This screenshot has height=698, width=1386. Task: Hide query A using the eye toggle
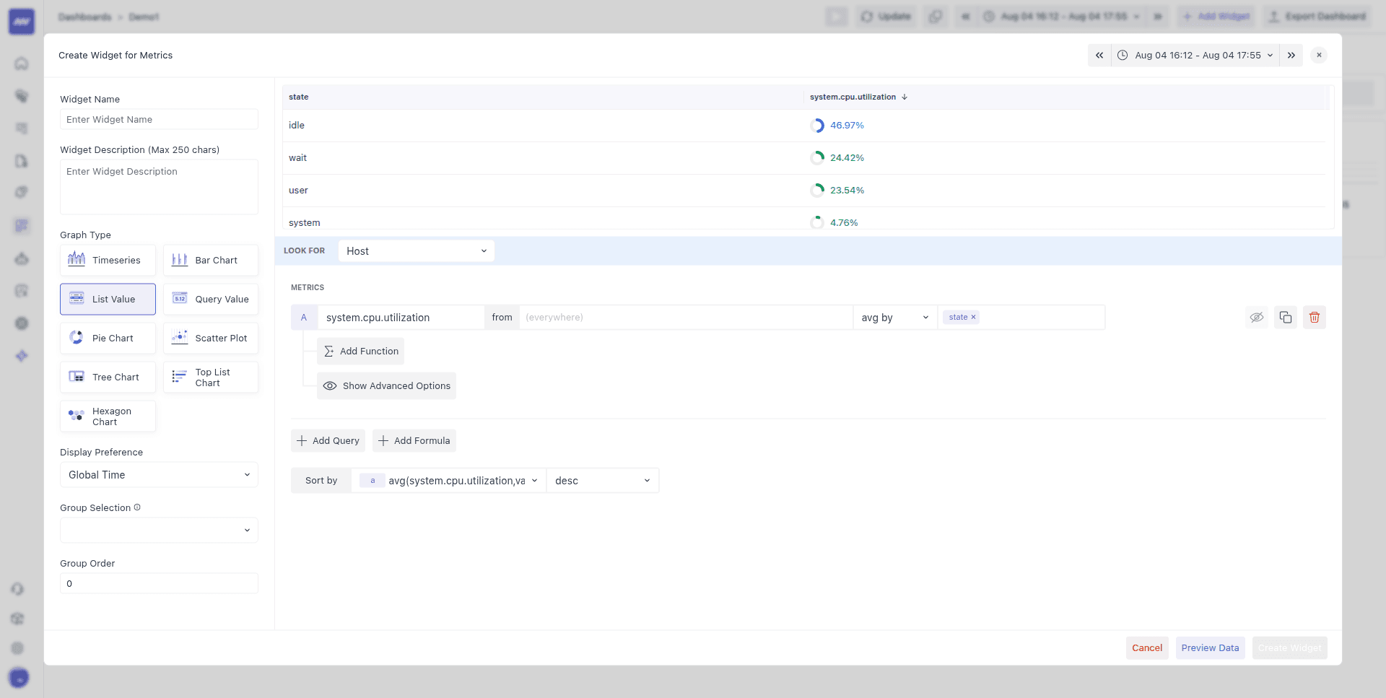(x=1257, y=317)
